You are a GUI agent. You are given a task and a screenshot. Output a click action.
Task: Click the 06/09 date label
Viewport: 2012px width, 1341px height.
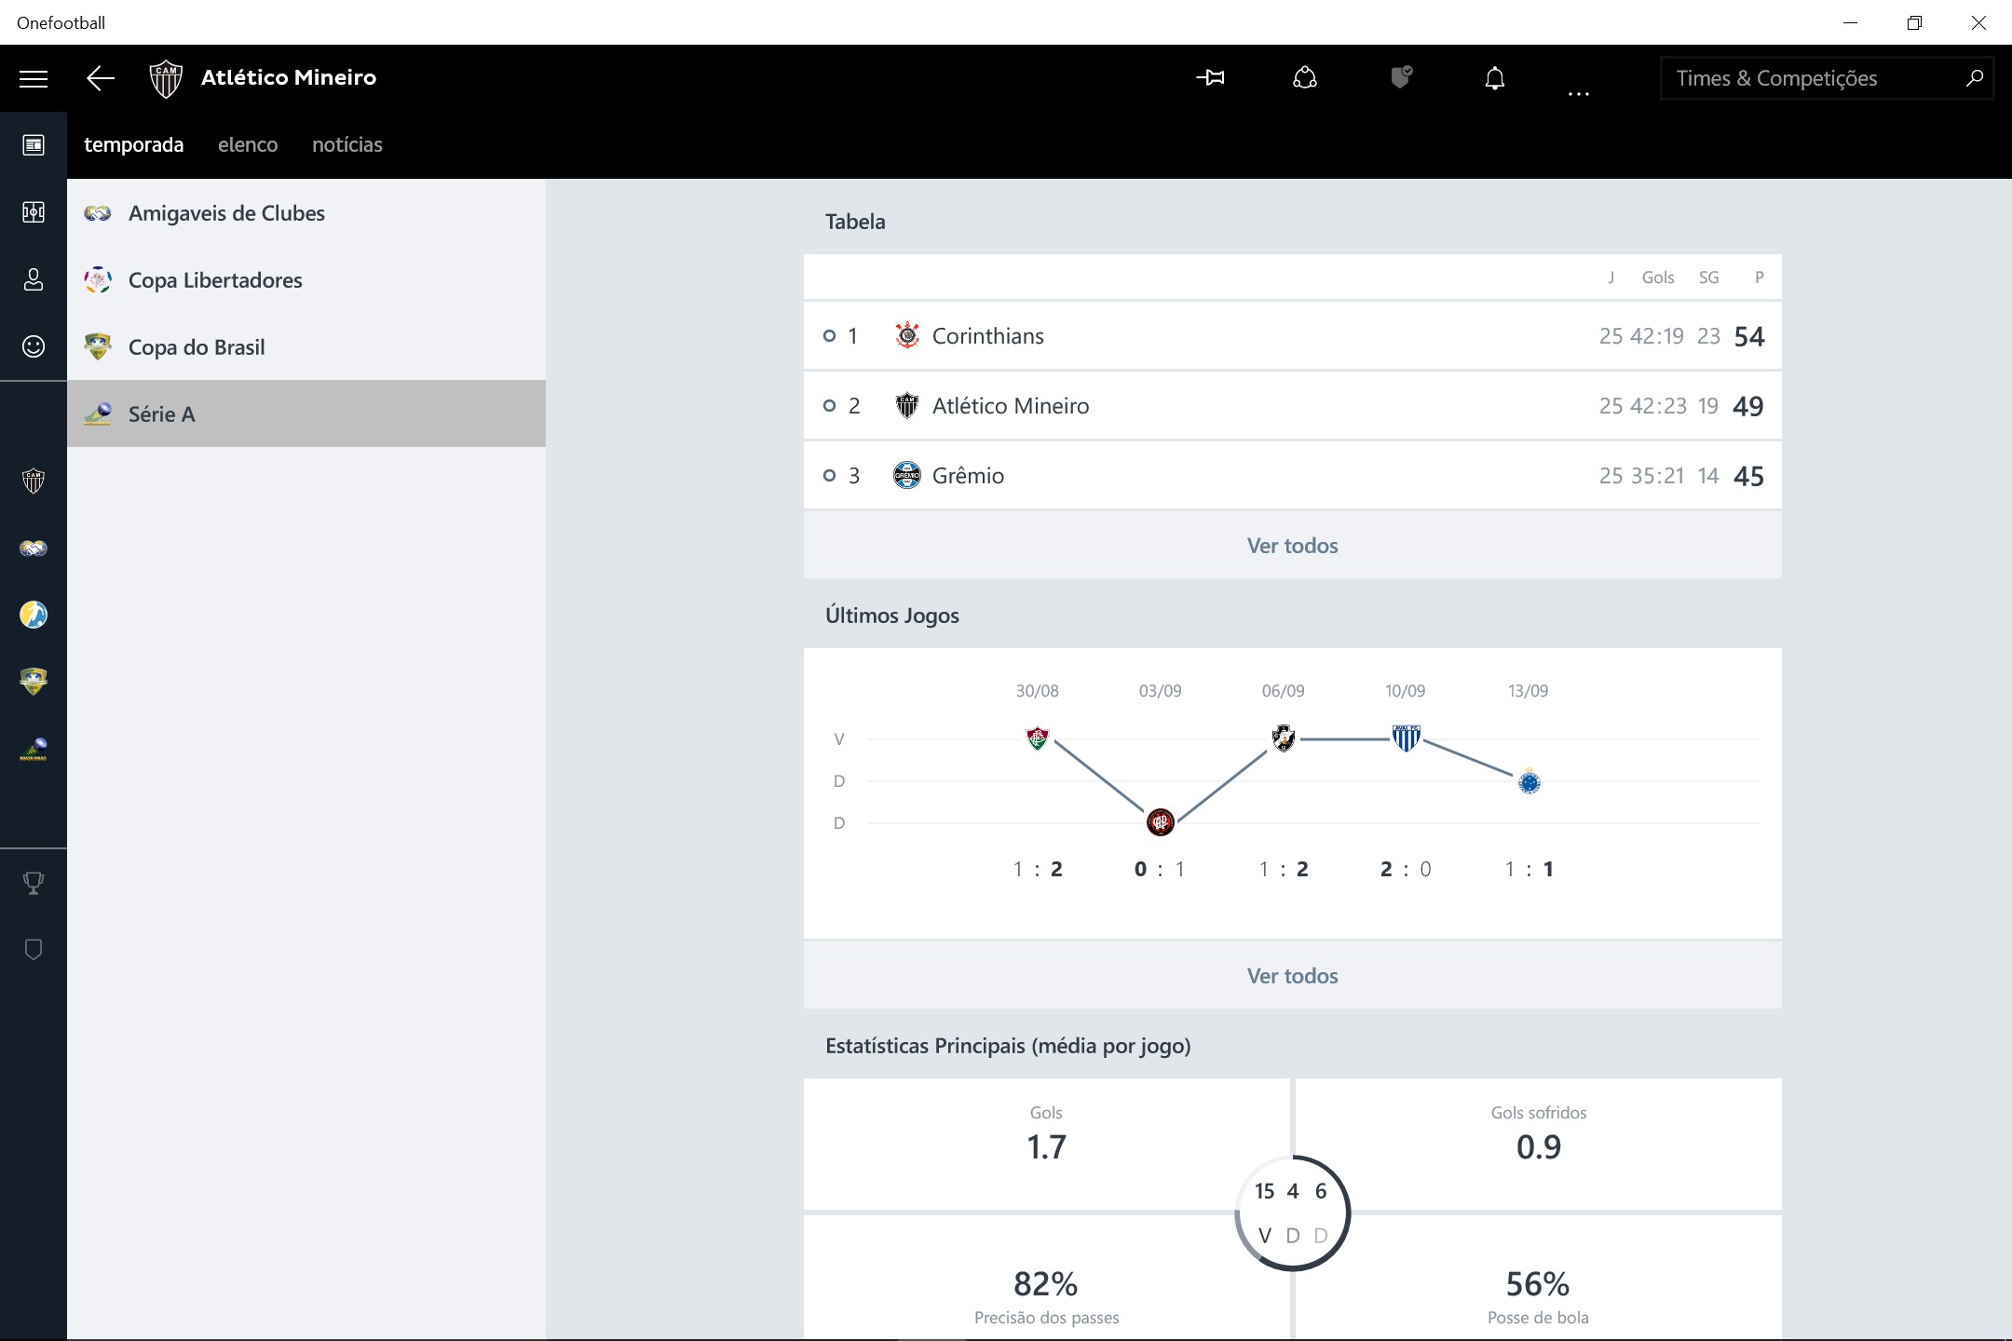[x=1283, y=691]
